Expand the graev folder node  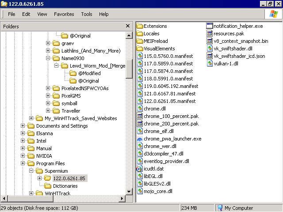tap(48, 43)
